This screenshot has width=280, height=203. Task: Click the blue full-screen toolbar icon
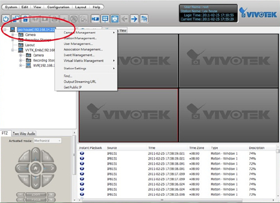95,18
